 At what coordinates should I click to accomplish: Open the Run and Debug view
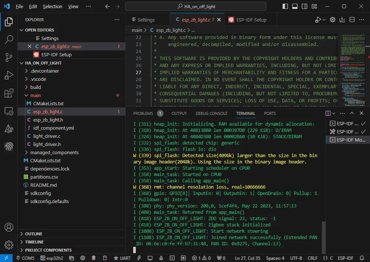click(x=9, y=75)
